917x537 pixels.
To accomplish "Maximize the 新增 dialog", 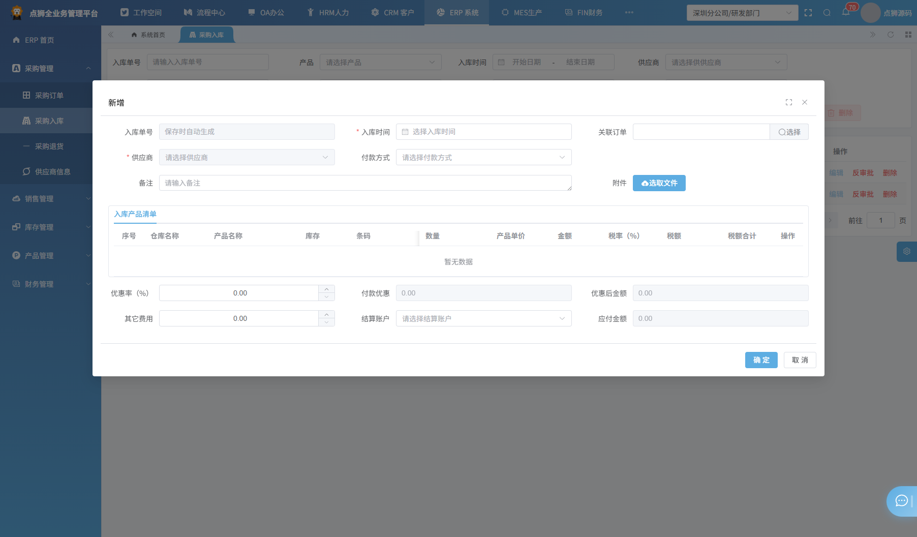I will pyautogui.click(x=789, y=102).
